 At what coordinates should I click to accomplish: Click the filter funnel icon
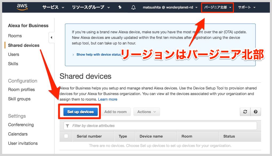pyautogui.click(x=68, y=126)
